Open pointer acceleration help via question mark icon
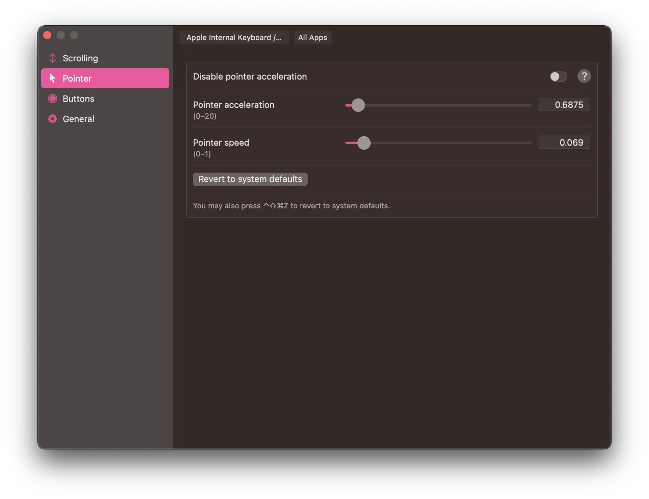Viewport: 649px width, 499px height. point(584,76)
